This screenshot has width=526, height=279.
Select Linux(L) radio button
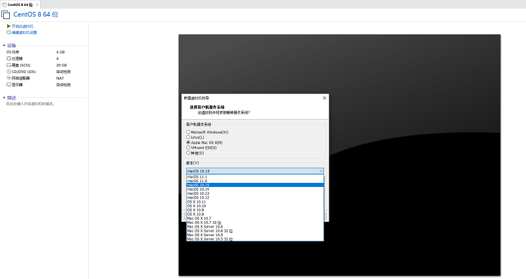[188, 137]
